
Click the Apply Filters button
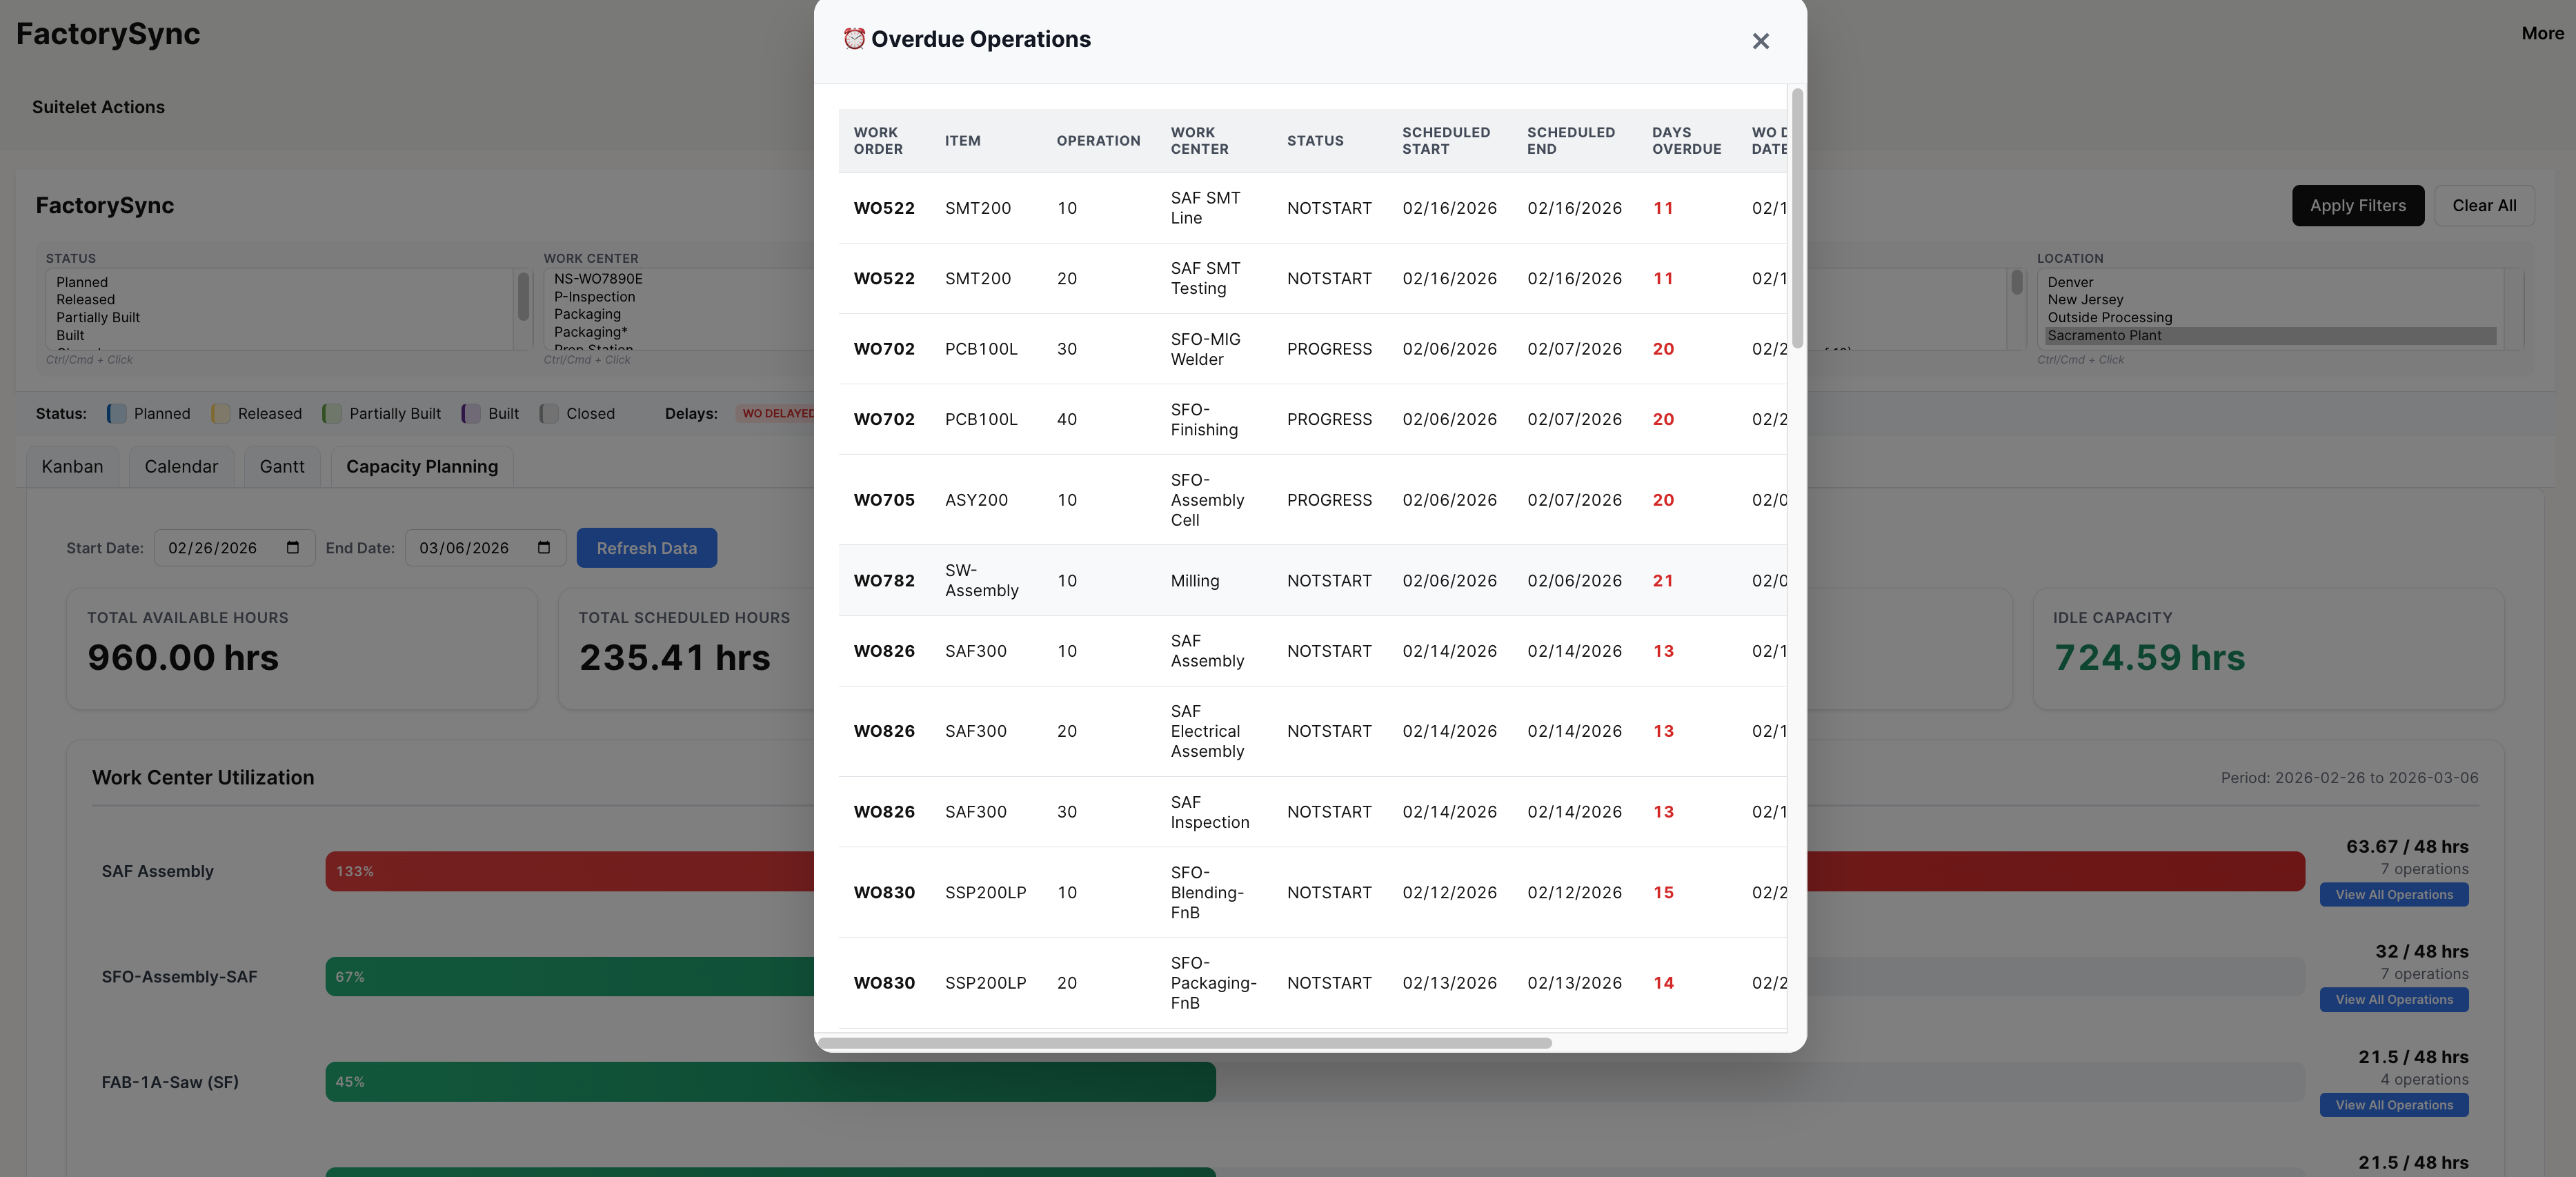coord(2358,205)
